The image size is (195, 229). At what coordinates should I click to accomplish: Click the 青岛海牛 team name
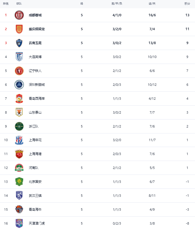[x=35, y=209]
